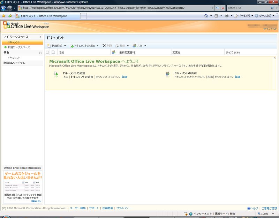Open the address bar history dropdown arrow
This screenshot has height=218, width=279.
(213, 8)
